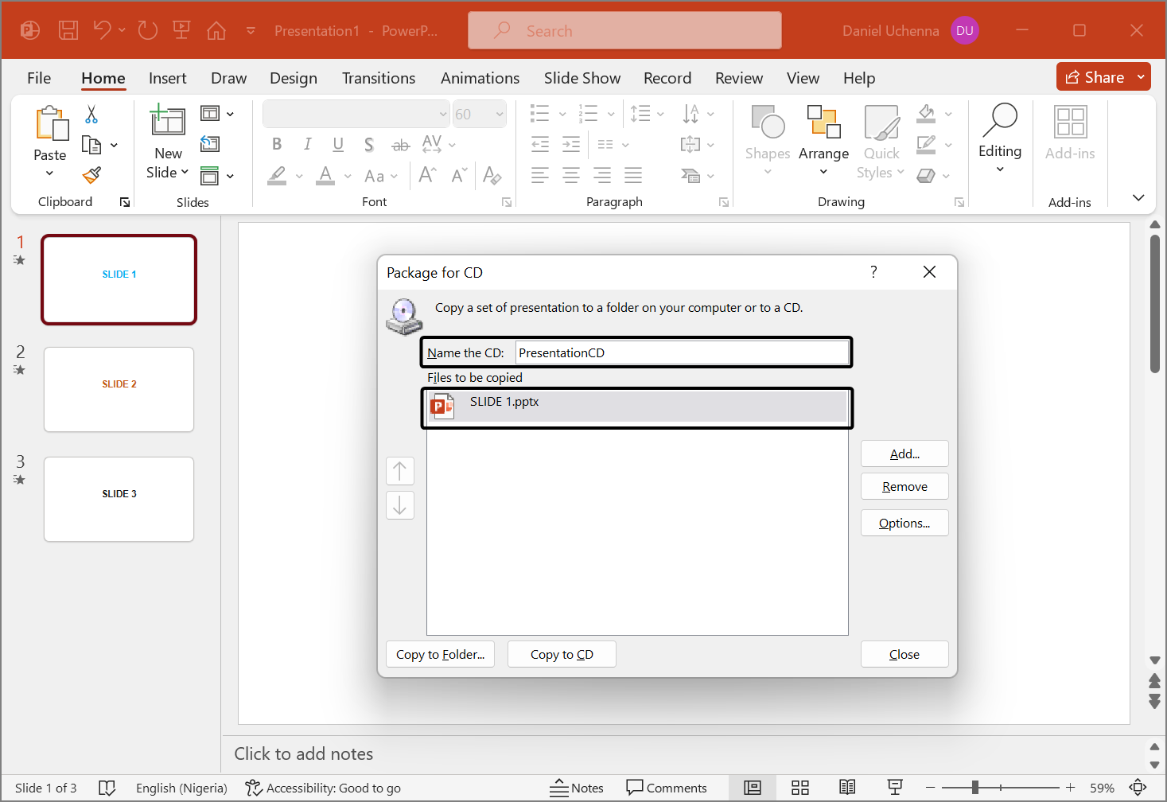Open the font size dropdown
This screenshot has width=1167, height=802.
(x=498, y=114)
